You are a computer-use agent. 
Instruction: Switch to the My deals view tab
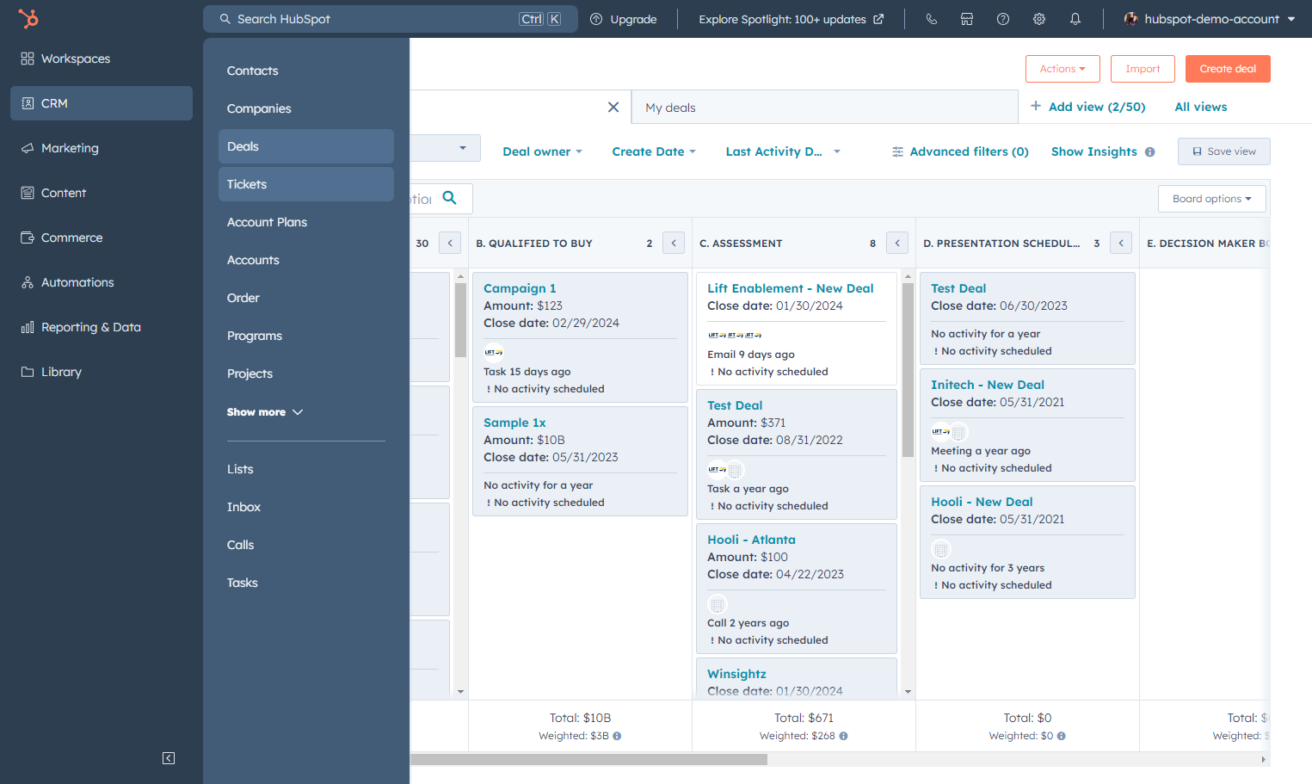coord(824,108)
